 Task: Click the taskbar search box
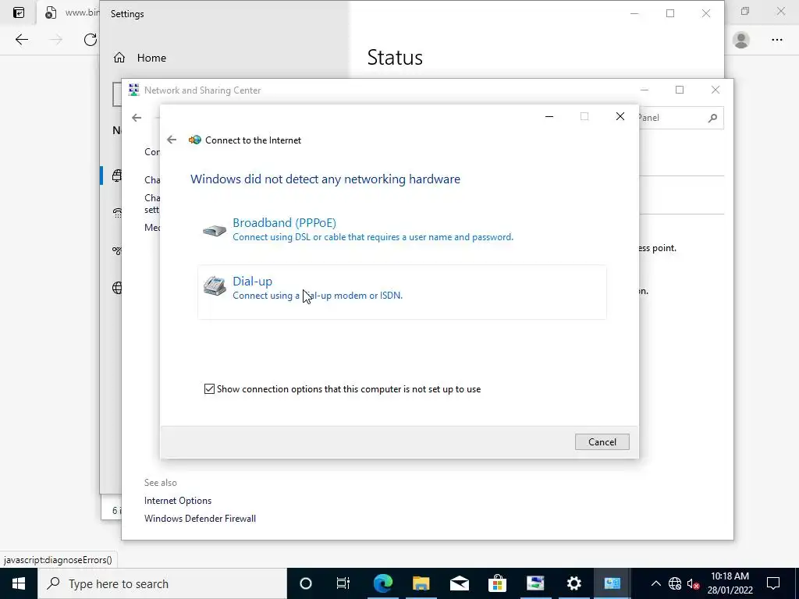[x=162, y=583]
